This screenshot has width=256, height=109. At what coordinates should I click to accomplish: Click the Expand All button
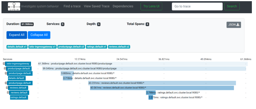17,35
